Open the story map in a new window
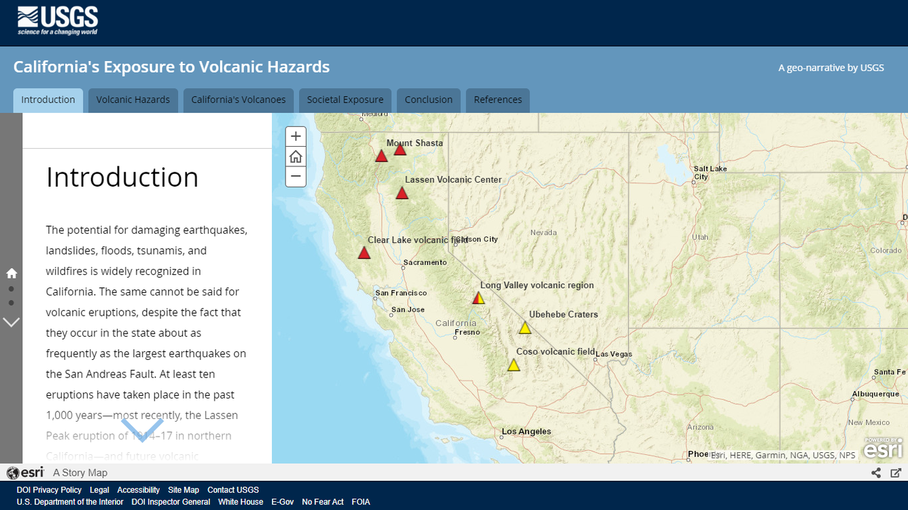This screenshot has height=510, width=908. (x=896, y=472)
